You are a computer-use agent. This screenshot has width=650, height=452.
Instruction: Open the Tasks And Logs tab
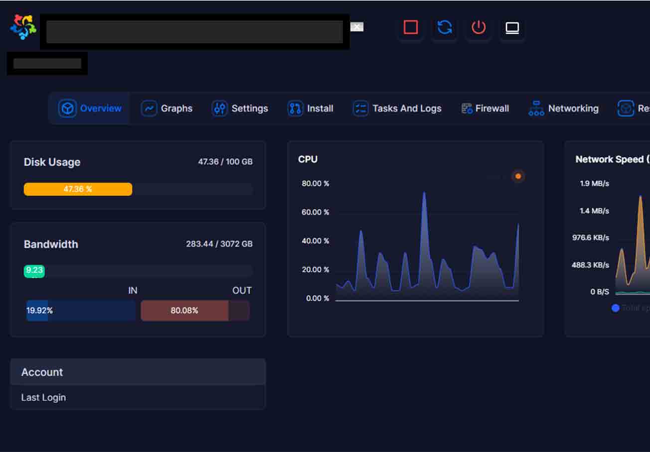click(397, 109)
